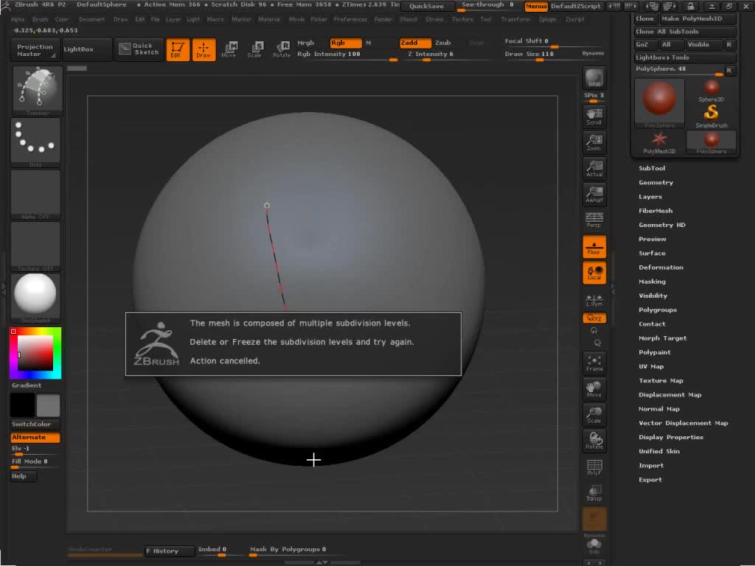Screen dimensions: 755x566
Task: Pick a color in the color picker
Action: point(35,353)
